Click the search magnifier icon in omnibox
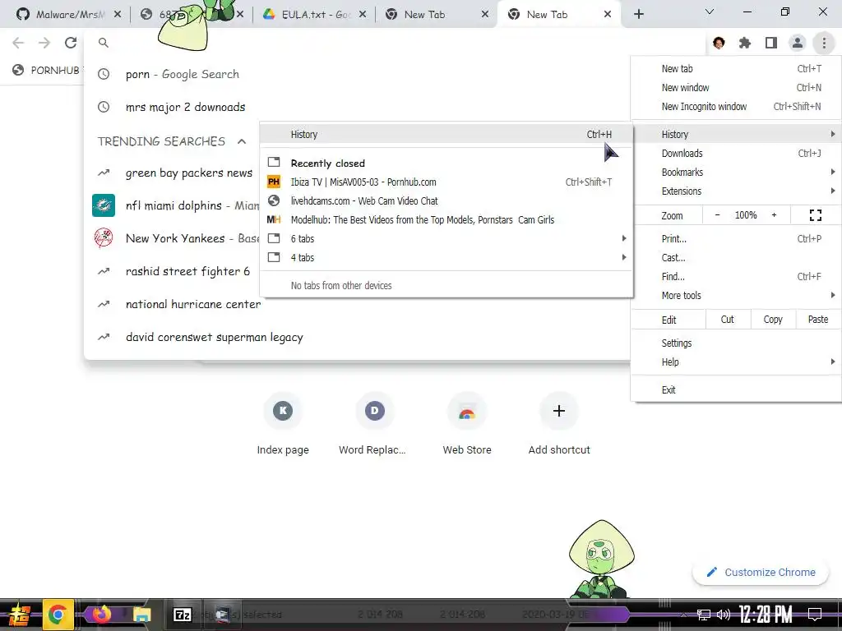Viewport: 842px width, 631px height. pyautogui.click(x=104, y=43)
